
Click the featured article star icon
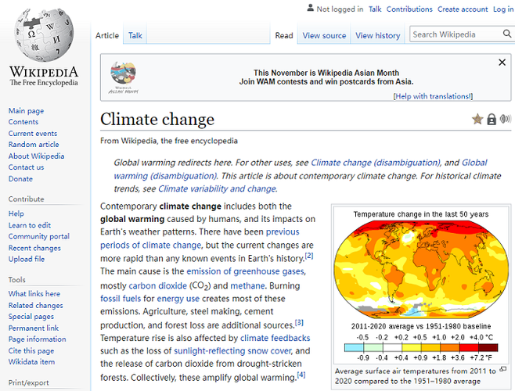(x=477, y=120)
